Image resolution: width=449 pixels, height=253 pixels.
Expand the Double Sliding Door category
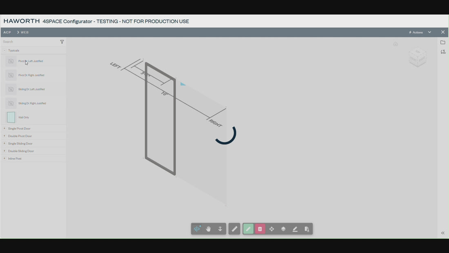(x=4, y=151)
